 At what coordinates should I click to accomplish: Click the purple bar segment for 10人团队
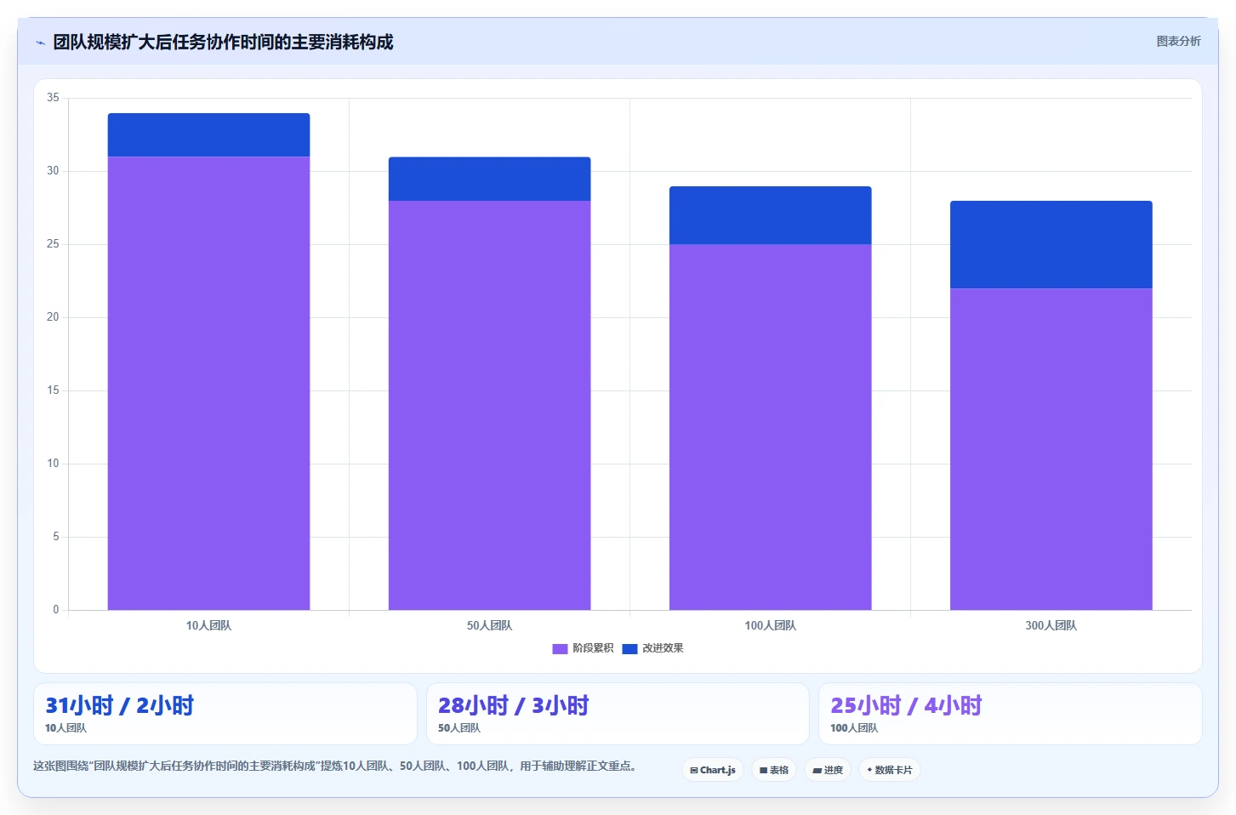(208, 383)
